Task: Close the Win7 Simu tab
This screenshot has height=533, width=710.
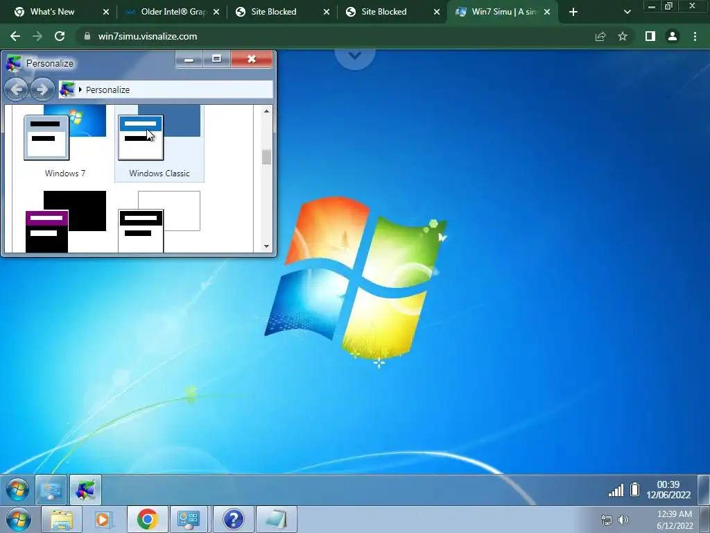Action: click(x=547, y=12)
